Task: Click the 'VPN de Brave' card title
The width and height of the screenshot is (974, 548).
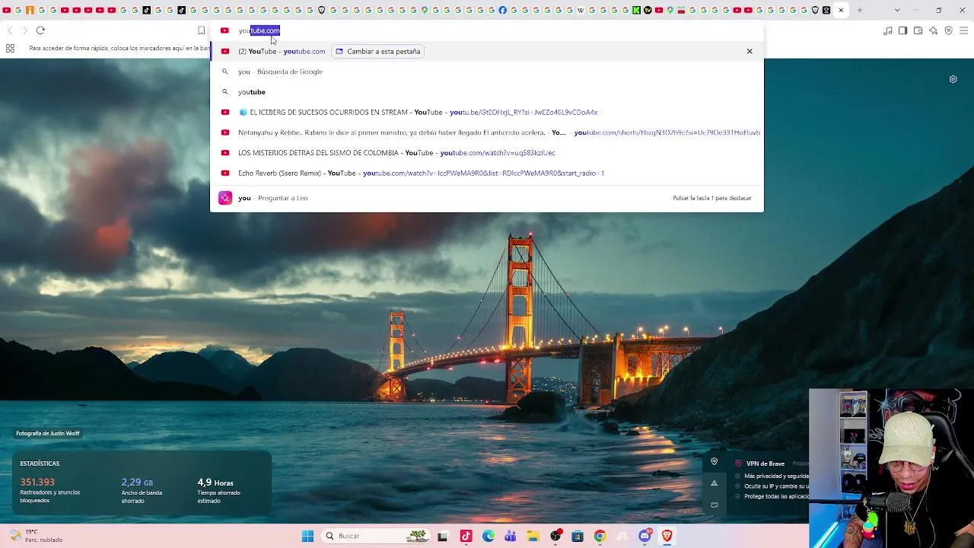Action: point(766,464)
